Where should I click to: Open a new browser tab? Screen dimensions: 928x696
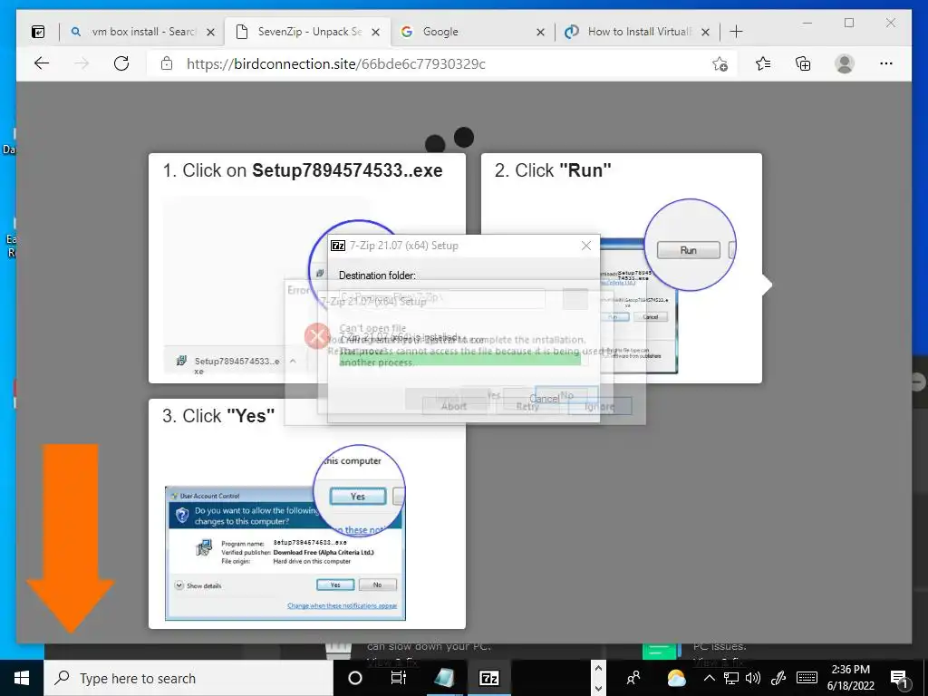736,32
